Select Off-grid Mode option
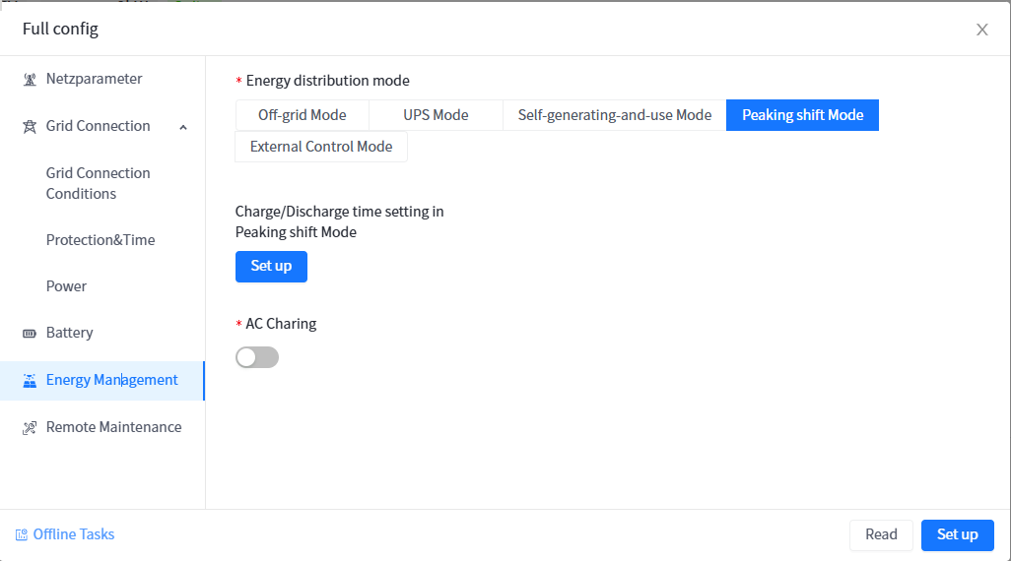 tap(302, 115)
